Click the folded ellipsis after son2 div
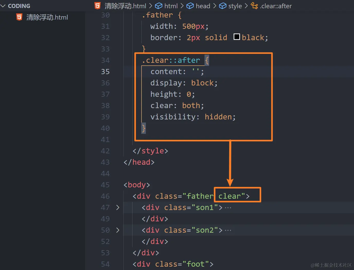The width and height of the screenshot is (354, 270). [x=228, y=230]
